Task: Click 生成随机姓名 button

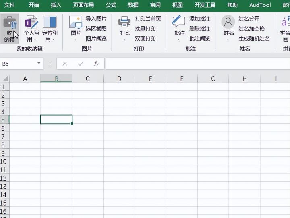Action: 254,39
